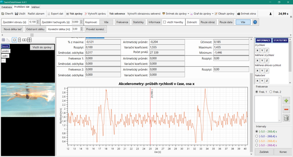This screenshot has width=293, height=157.
Task: Click the 'Provést korekci' button
Action: coord(95,29)
